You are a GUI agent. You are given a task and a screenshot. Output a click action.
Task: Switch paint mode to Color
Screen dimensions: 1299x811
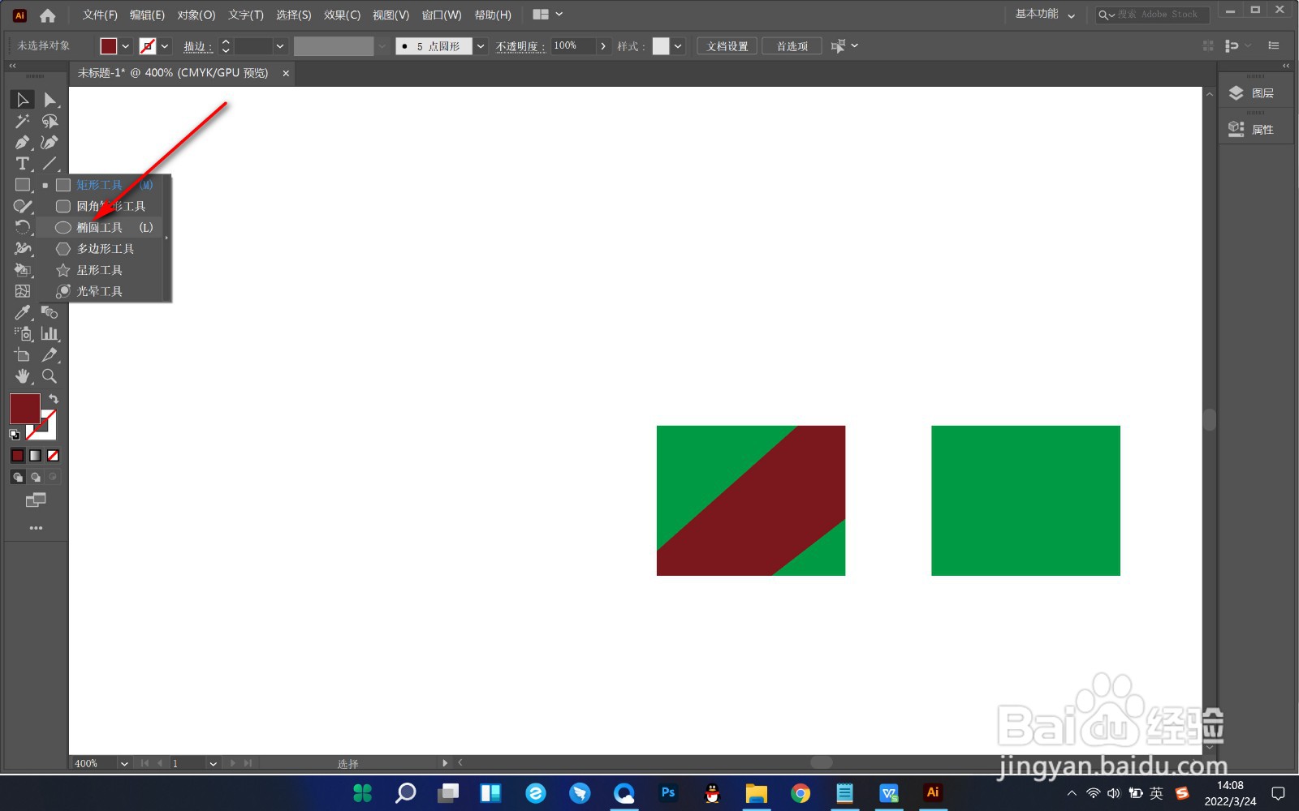coord(18,456)
